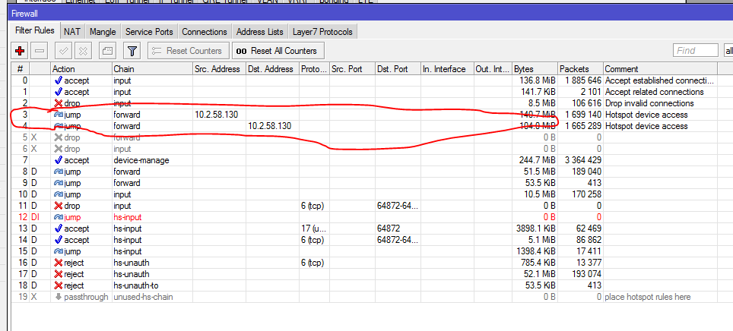Select reject icon of rule 16
The height and width of the screenshot is (331, 733).
tap(59, 263)
